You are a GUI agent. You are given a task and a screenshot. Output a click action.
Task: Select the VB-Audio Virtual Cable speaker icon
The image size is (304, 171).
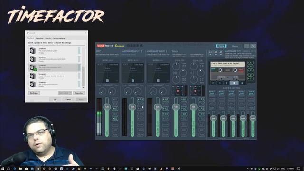(x=33, y=51)
